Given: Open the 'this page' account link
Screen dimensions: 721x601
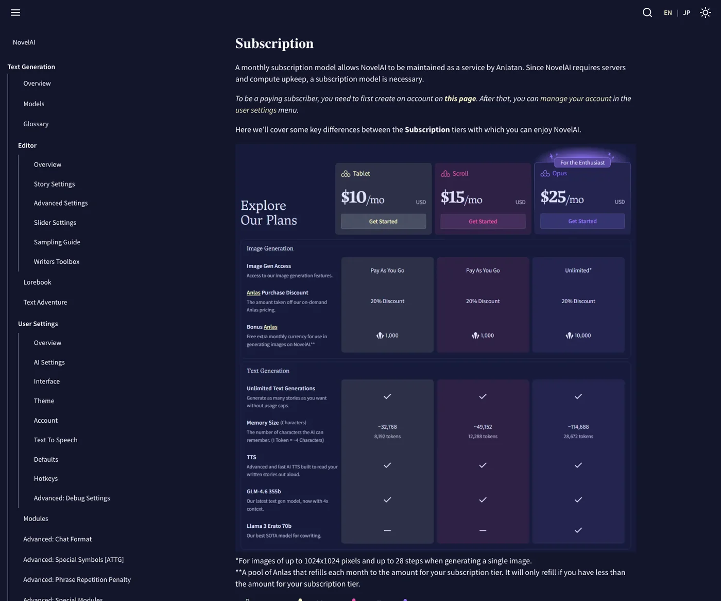Looking at the screenshot, I should 460,98.
